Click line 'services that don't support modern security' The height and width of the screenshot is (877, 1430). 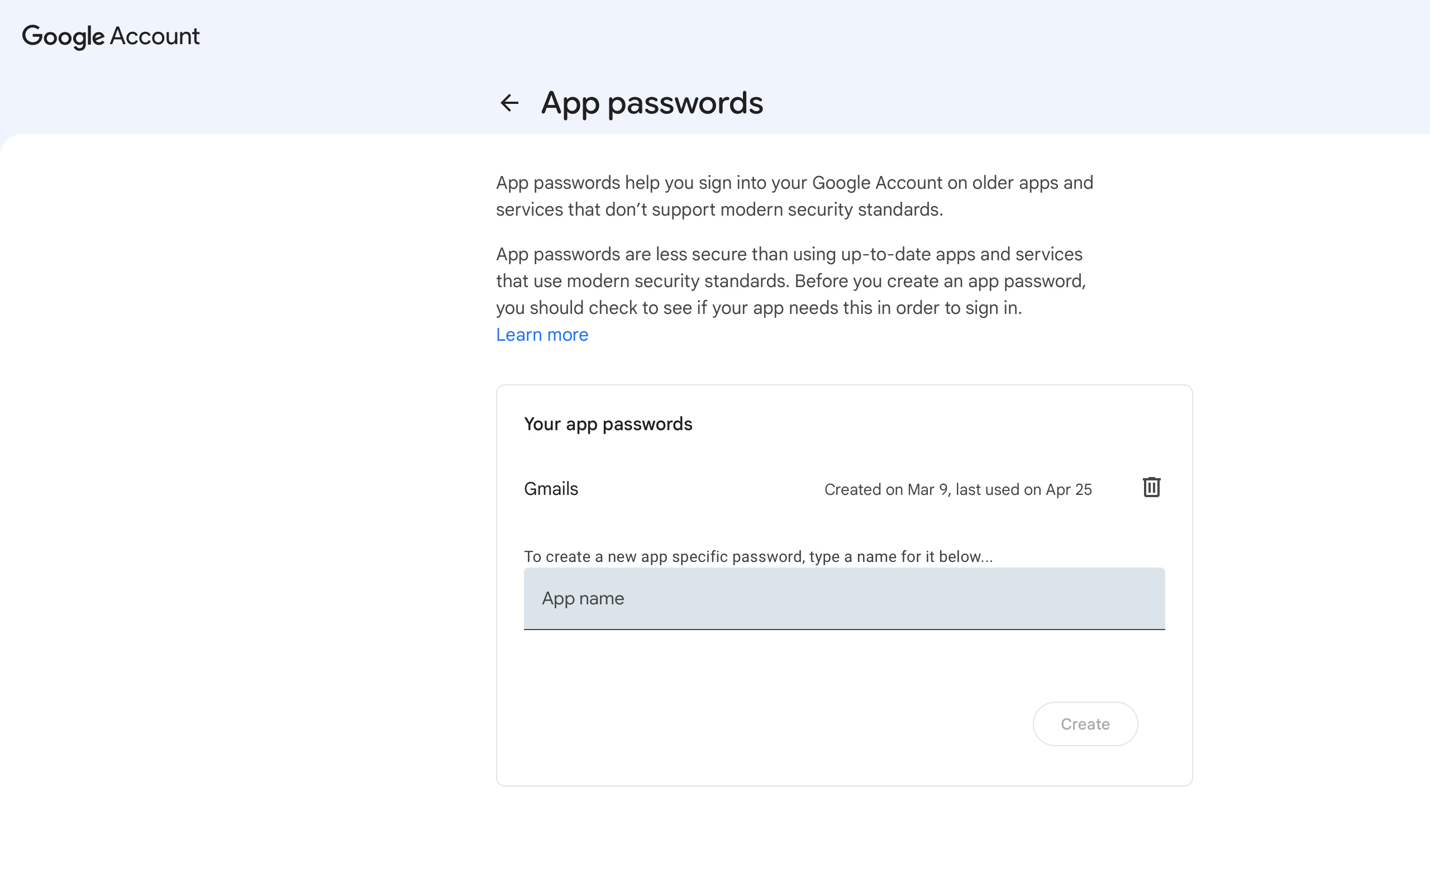pos(719,209)
